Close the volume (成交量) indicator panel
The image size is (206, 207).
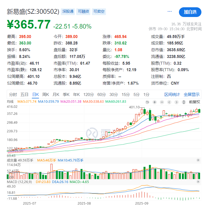(x=198, y=160)
